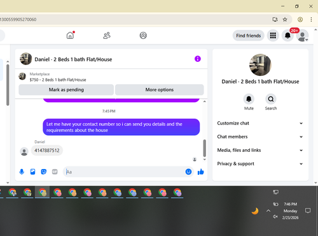Open the account profile menu avatar
318x236 pixels.
303,36
